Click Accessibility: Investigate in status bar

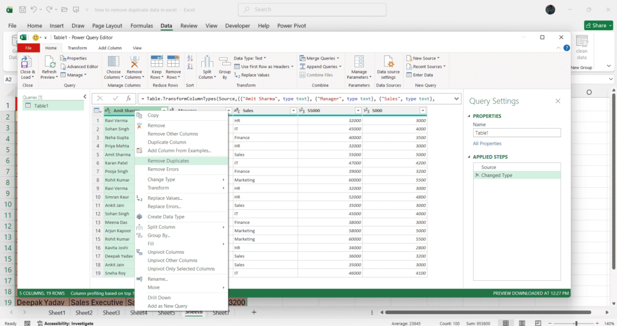(65, 323)
